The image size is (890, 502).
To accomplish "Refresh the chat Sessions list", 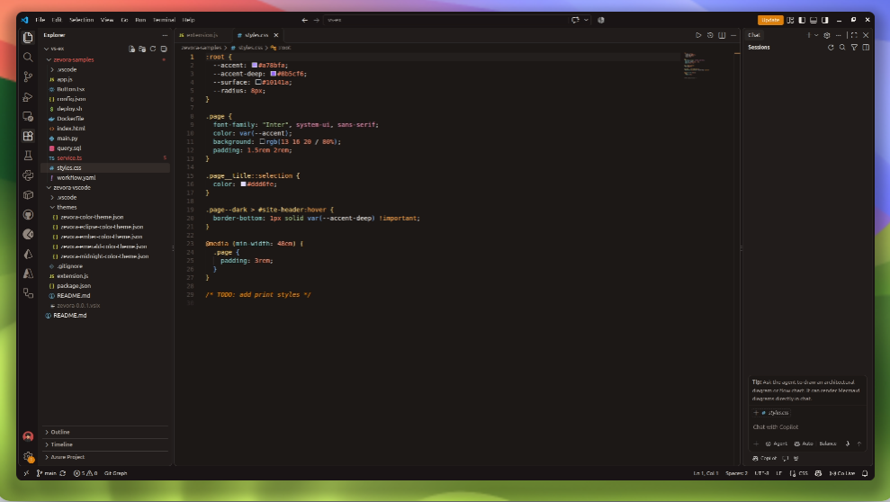I will (831, 48).
